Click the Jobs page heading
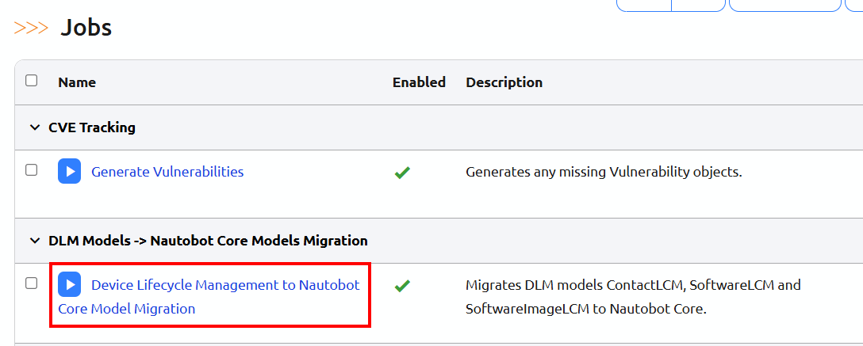863x346 pixels. 86,29
